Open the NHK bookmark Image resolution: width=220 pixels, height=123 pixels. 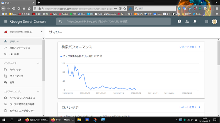click(129, 14)
